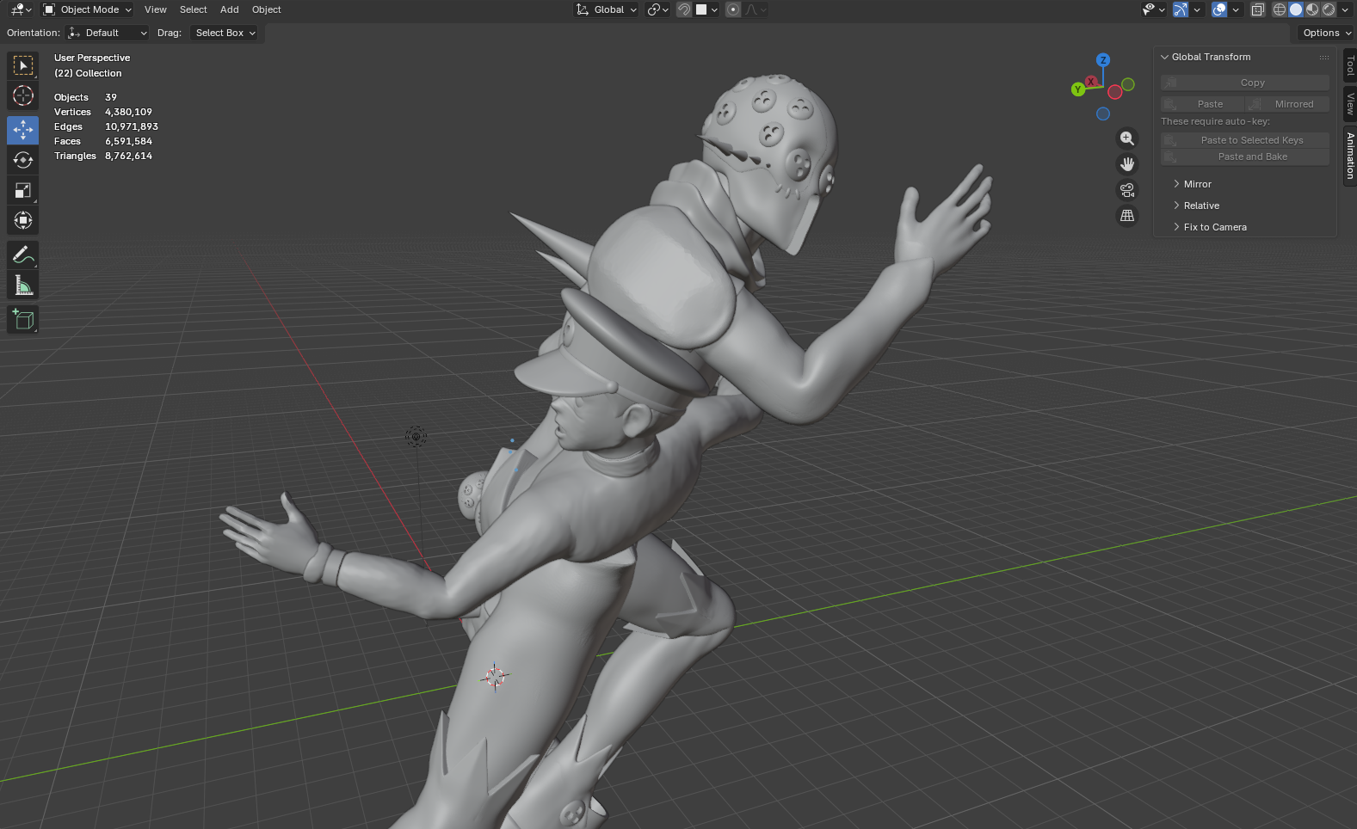Select the Annotate tool
1357x829 pixels.
23,255
